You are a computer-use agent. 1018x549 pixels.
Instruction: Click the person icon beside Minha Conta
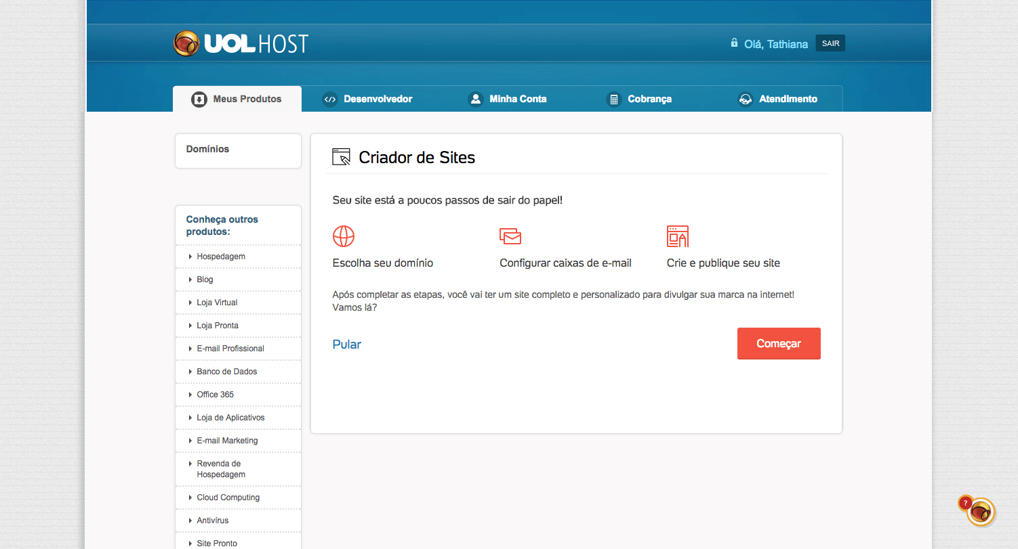coord(476,100)
